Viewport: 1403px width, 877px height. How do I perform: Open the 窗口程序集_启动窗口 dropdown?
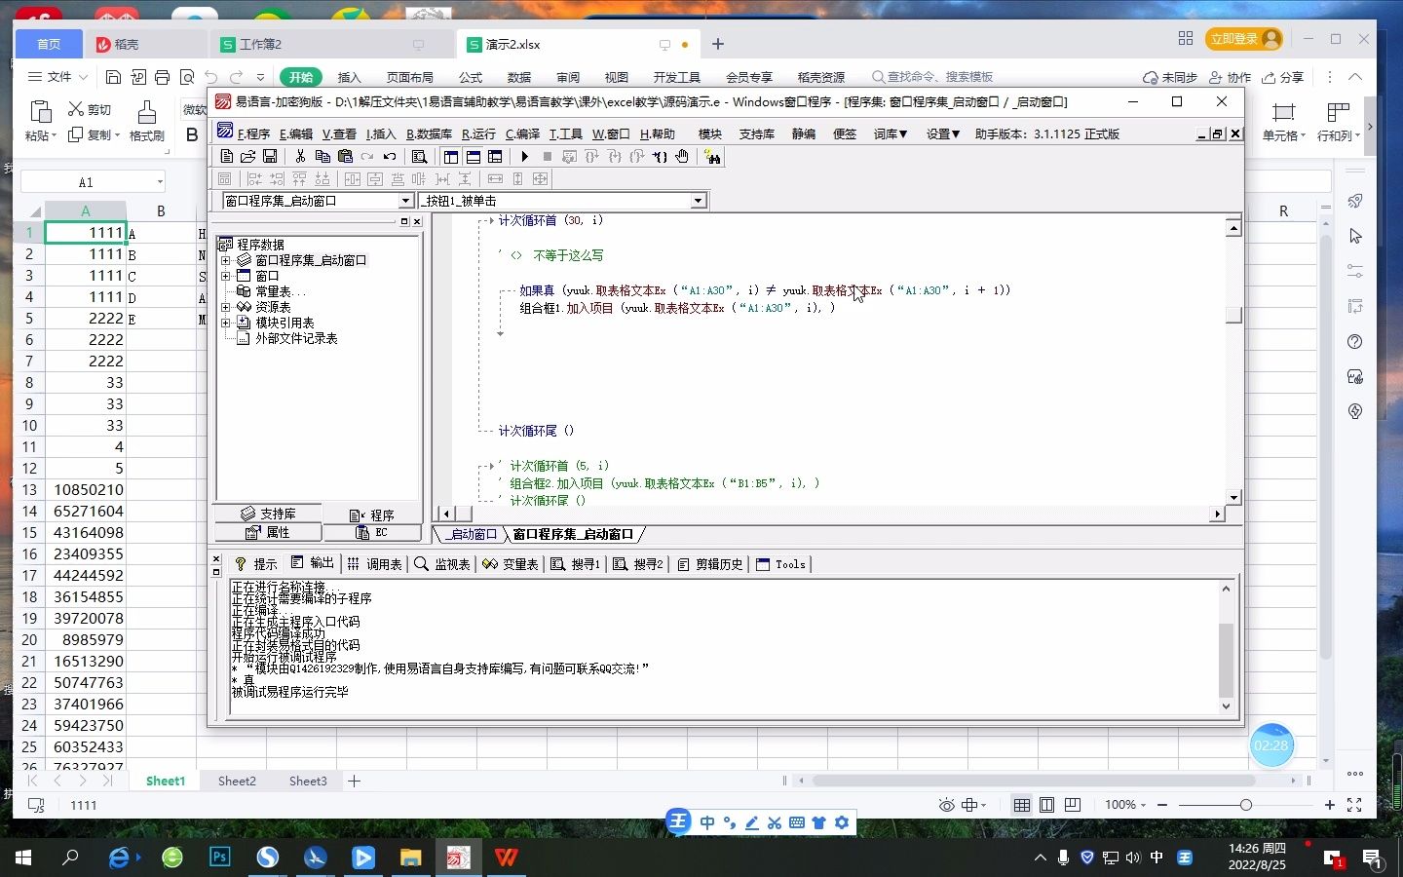pyautogui.click(x=406, y=200)
